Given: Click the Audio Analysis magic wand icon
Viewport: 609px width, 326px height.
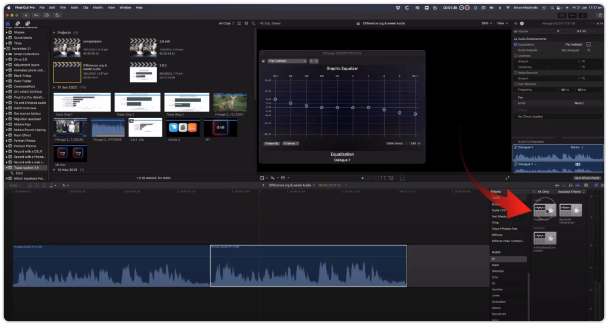Looking at the screenshot, I should pos(589,50).
